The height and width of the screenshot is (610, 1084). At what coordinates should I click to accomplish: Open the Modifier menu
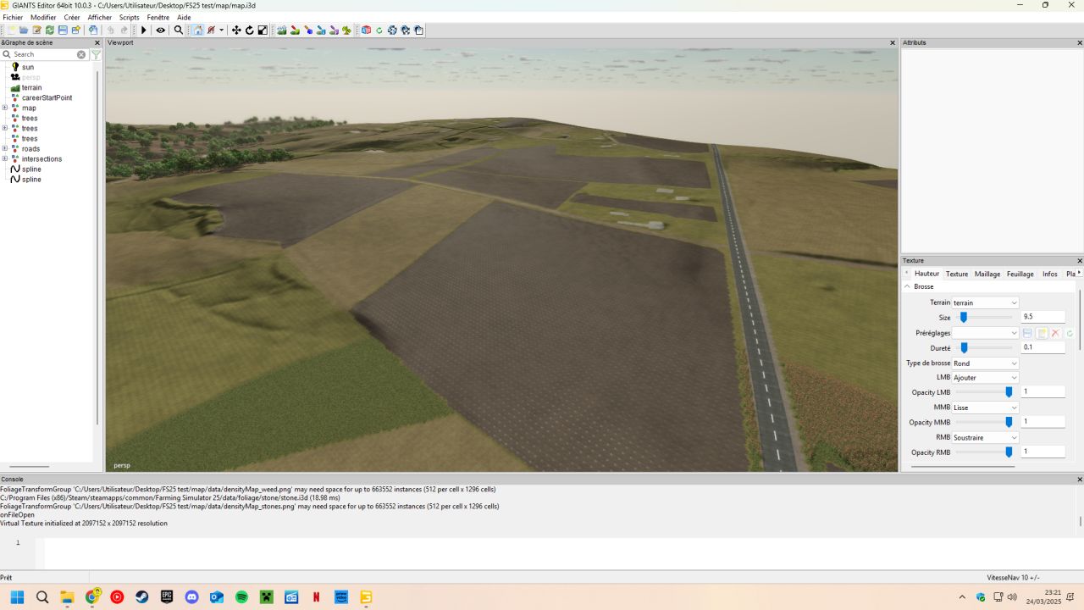(43, 17)
